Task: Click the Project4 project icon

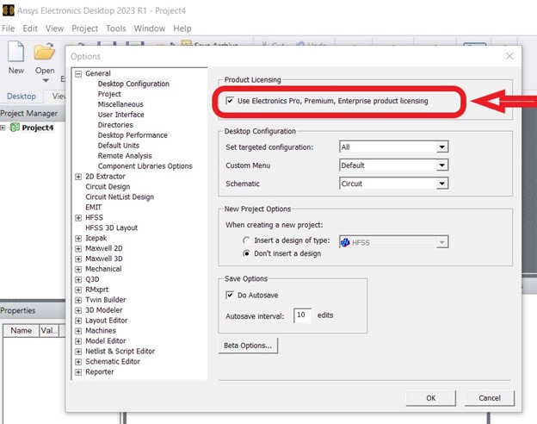Action: [x=15, y=128]
